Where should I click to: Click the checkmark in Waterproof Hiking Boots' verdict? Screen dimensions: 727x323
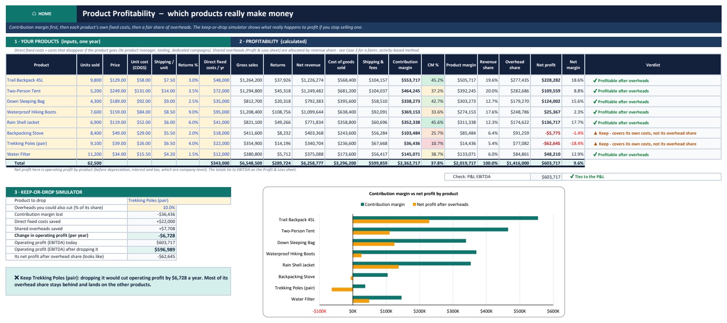pyautogui.click(x=595, y=112)
